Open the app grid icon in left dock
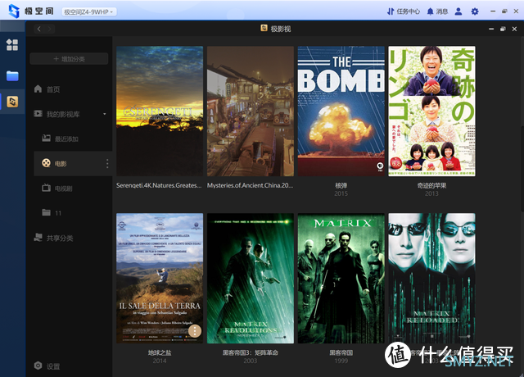The width and height of the screenshot is (524, 377). click(x=12, y=45)
